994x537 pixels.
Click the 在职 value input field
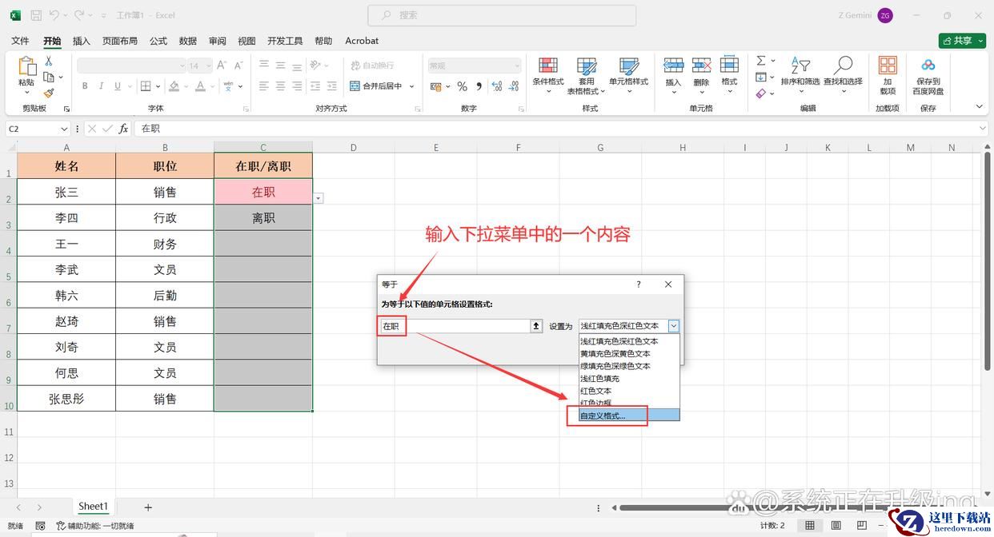[452, 326]
